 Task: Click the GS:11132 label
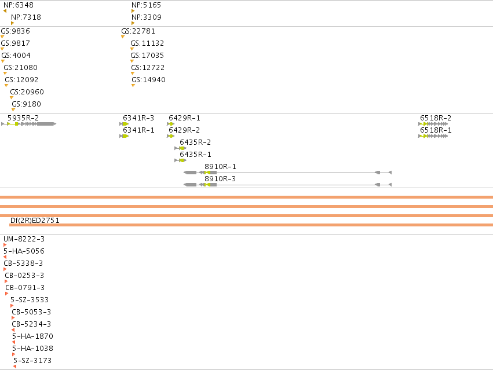pos(147,43)
